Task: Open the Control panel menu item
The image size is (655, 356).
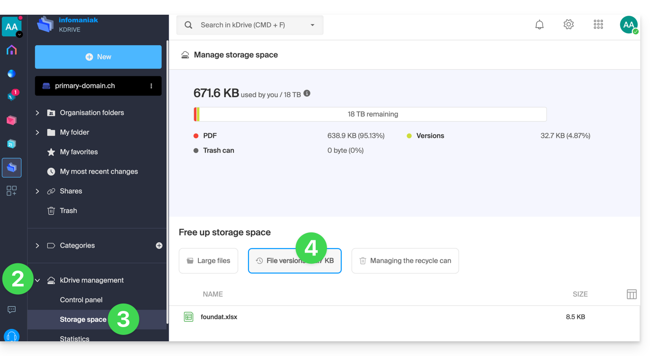Action: point(81,300)
